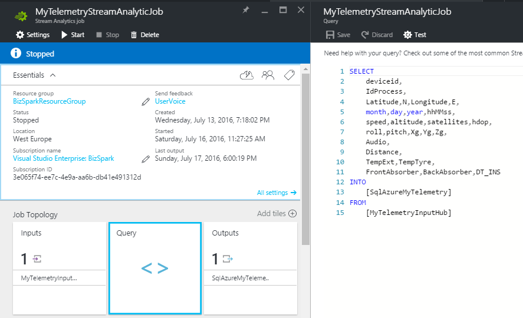
Task: Test the query with gear button
Action: [415, 35]
